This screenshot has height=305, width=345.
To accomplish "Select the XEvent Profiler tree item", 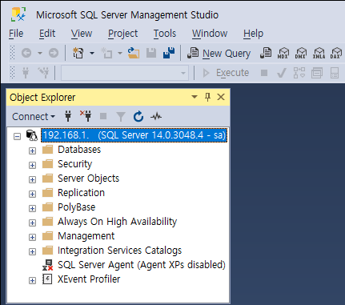I will (89, 279).
